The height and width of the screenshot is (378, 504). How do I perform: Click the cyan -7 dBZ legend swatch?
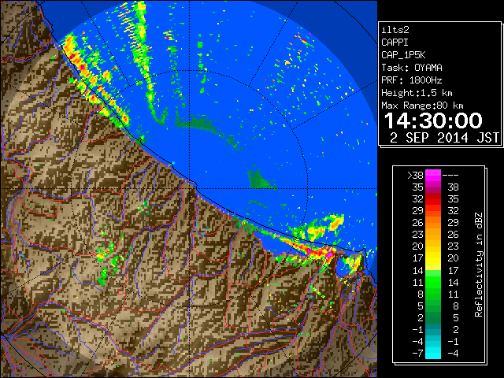(x=433, y=353)
